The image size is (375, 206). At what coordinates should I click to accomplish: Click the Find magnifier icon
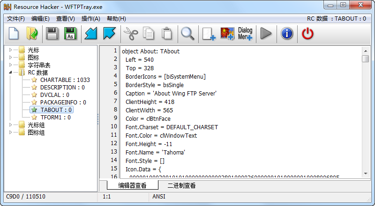pos(187,33)
